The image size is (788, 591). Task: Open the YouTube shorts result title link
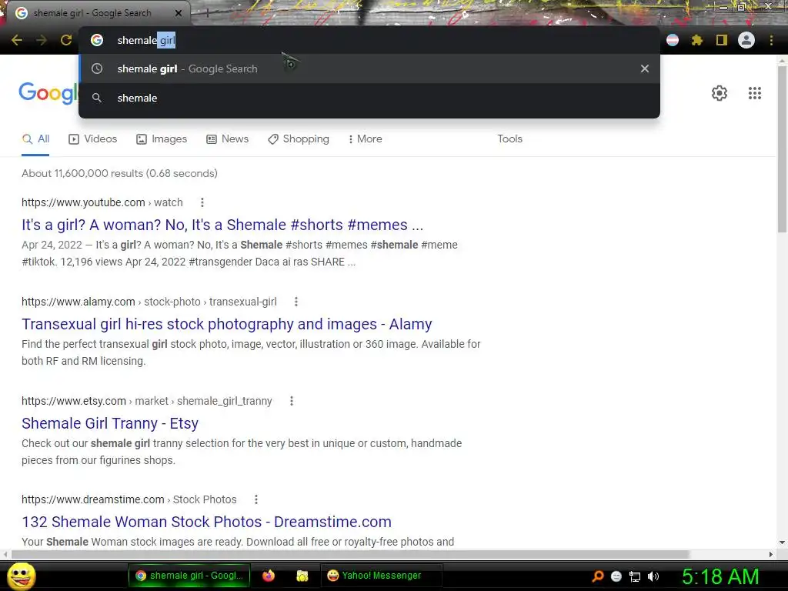222,225
